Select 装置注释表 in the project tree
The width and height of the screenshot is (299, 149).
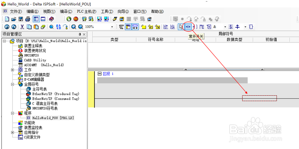click(x=33, y=46)
